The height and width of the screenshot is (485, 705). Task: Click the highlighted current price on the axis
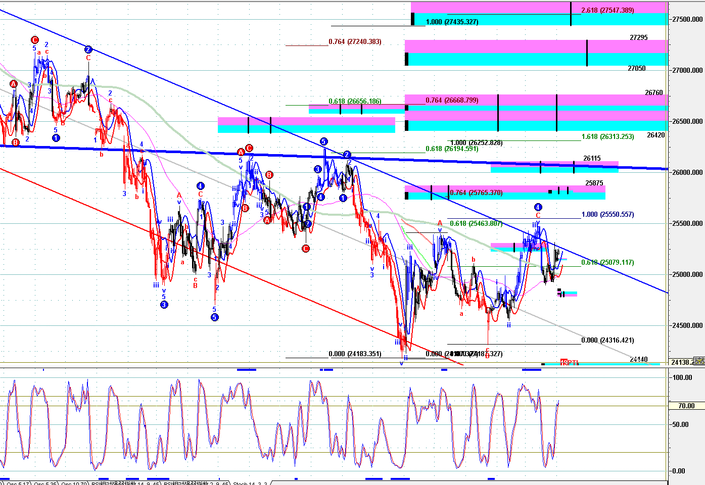pyautogui.click(x=682, y=362)
